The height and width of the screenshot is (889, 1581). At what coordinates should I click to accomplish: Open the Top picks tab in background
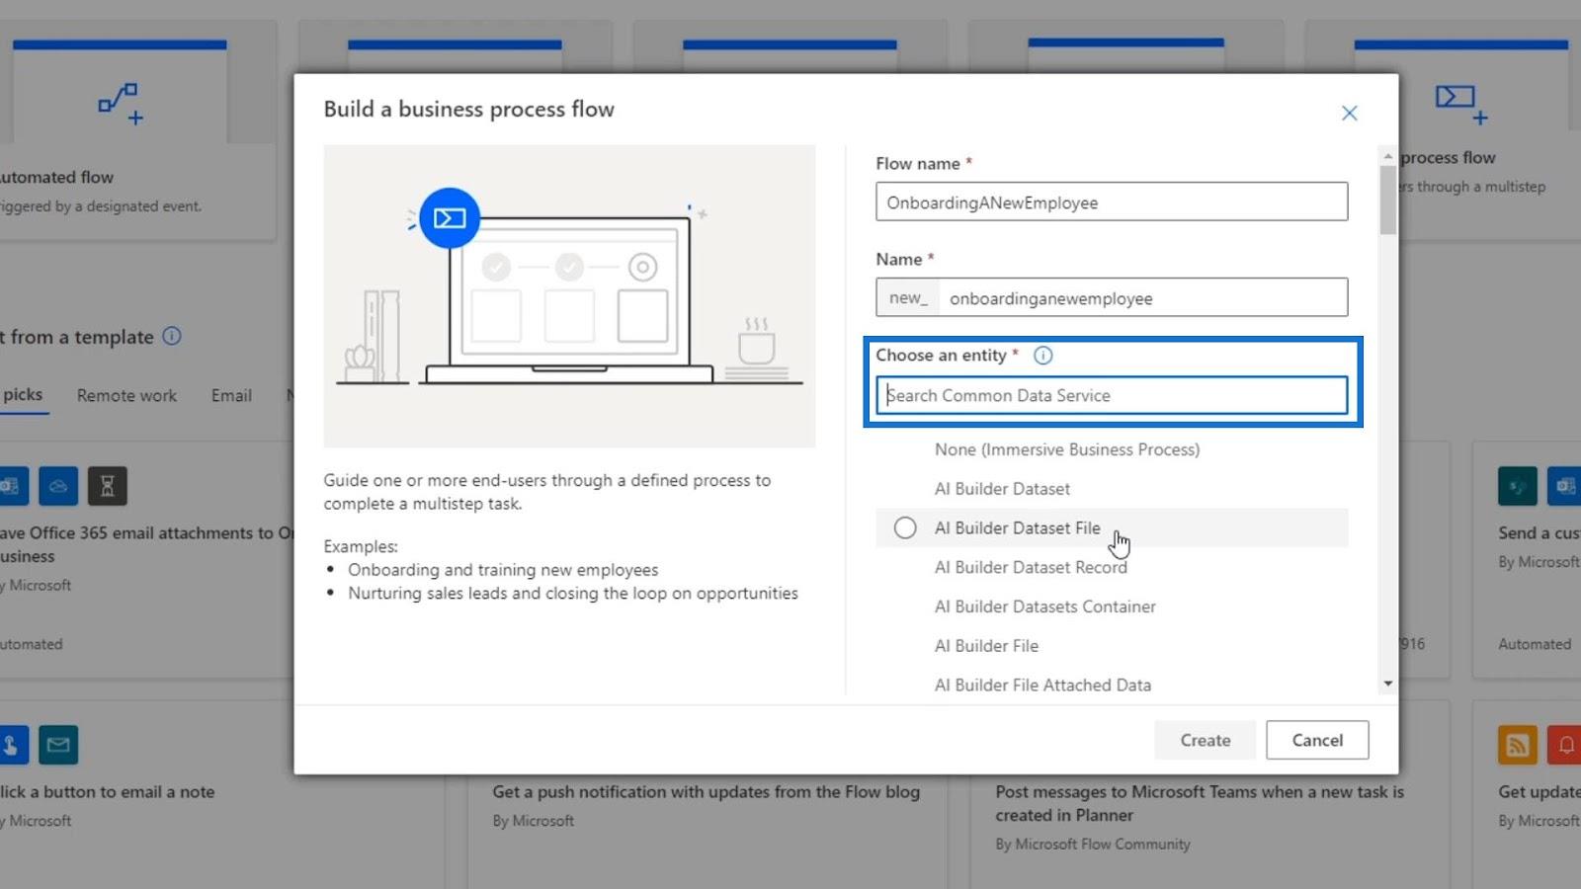pos(22,395)
